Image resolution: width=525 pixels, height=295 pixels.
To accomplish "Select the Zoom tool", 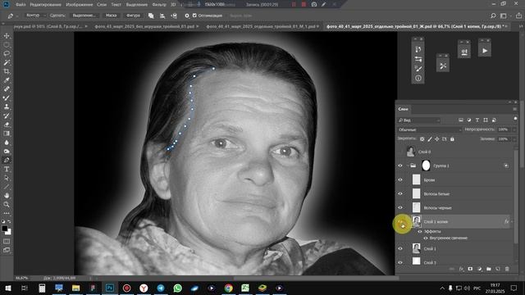I will point(7,204).
